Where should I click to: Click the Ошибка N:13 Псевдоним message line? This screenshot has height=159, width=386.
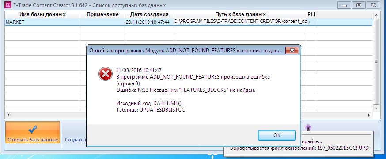(185, 90)
